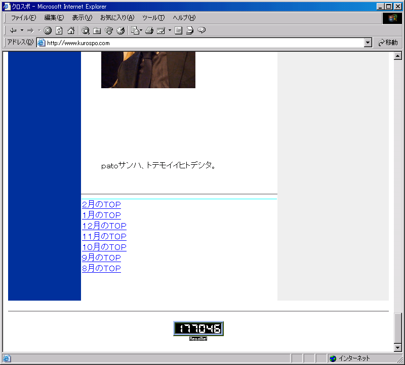Open the 表示(V) menu
405x365 pixels.
[82, 18]
